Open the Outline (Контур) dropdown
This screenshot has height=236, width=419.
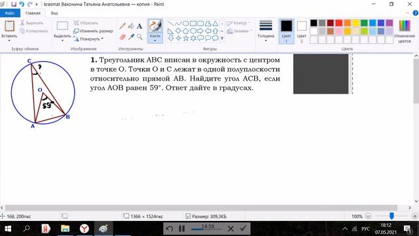[238, 23]
